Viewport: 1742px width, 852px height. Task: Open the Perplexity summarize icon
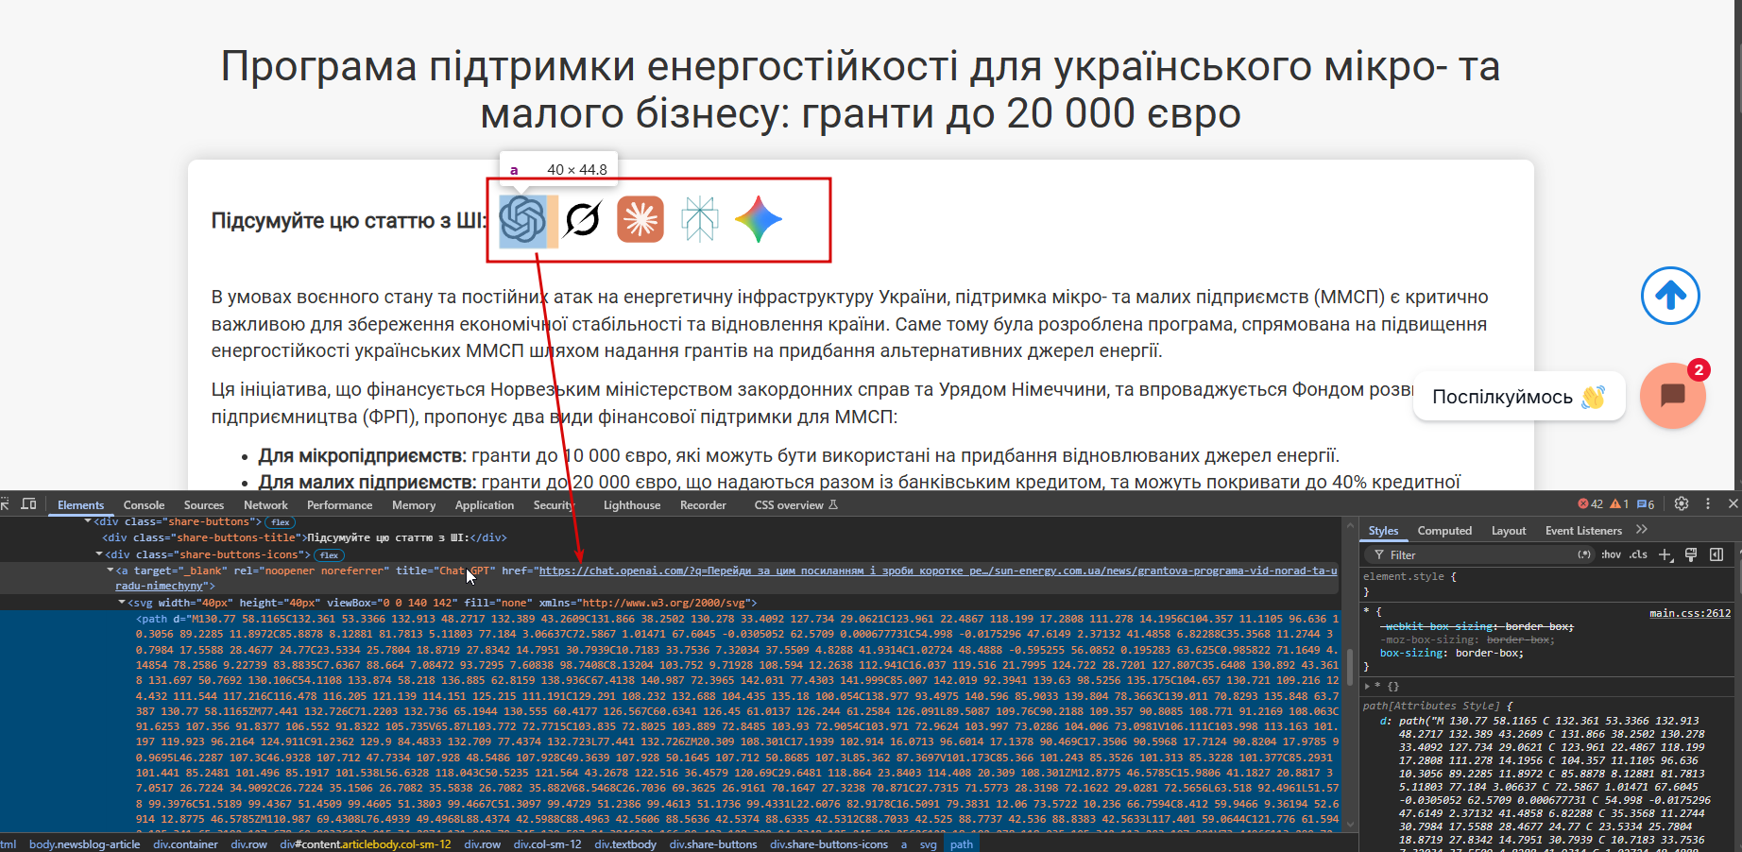pyautogui.click(x=700, y=219)
